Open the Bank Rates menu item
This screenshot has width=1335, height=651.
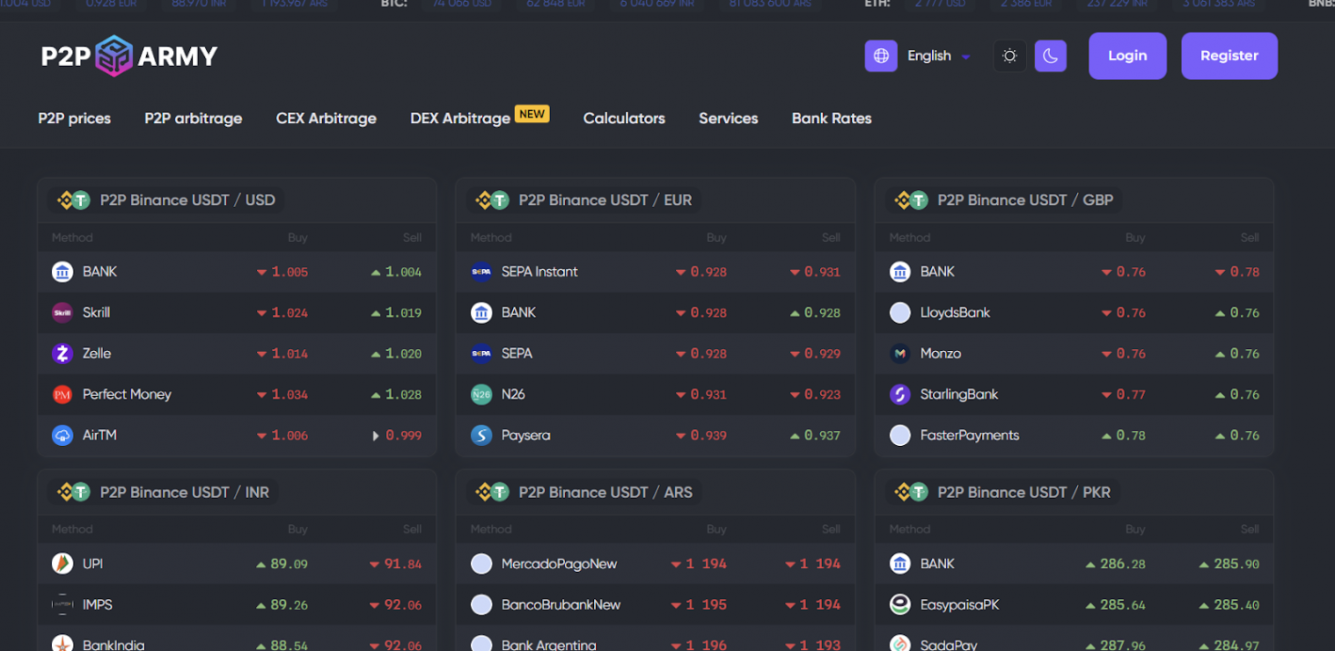[x=831, y=119]
